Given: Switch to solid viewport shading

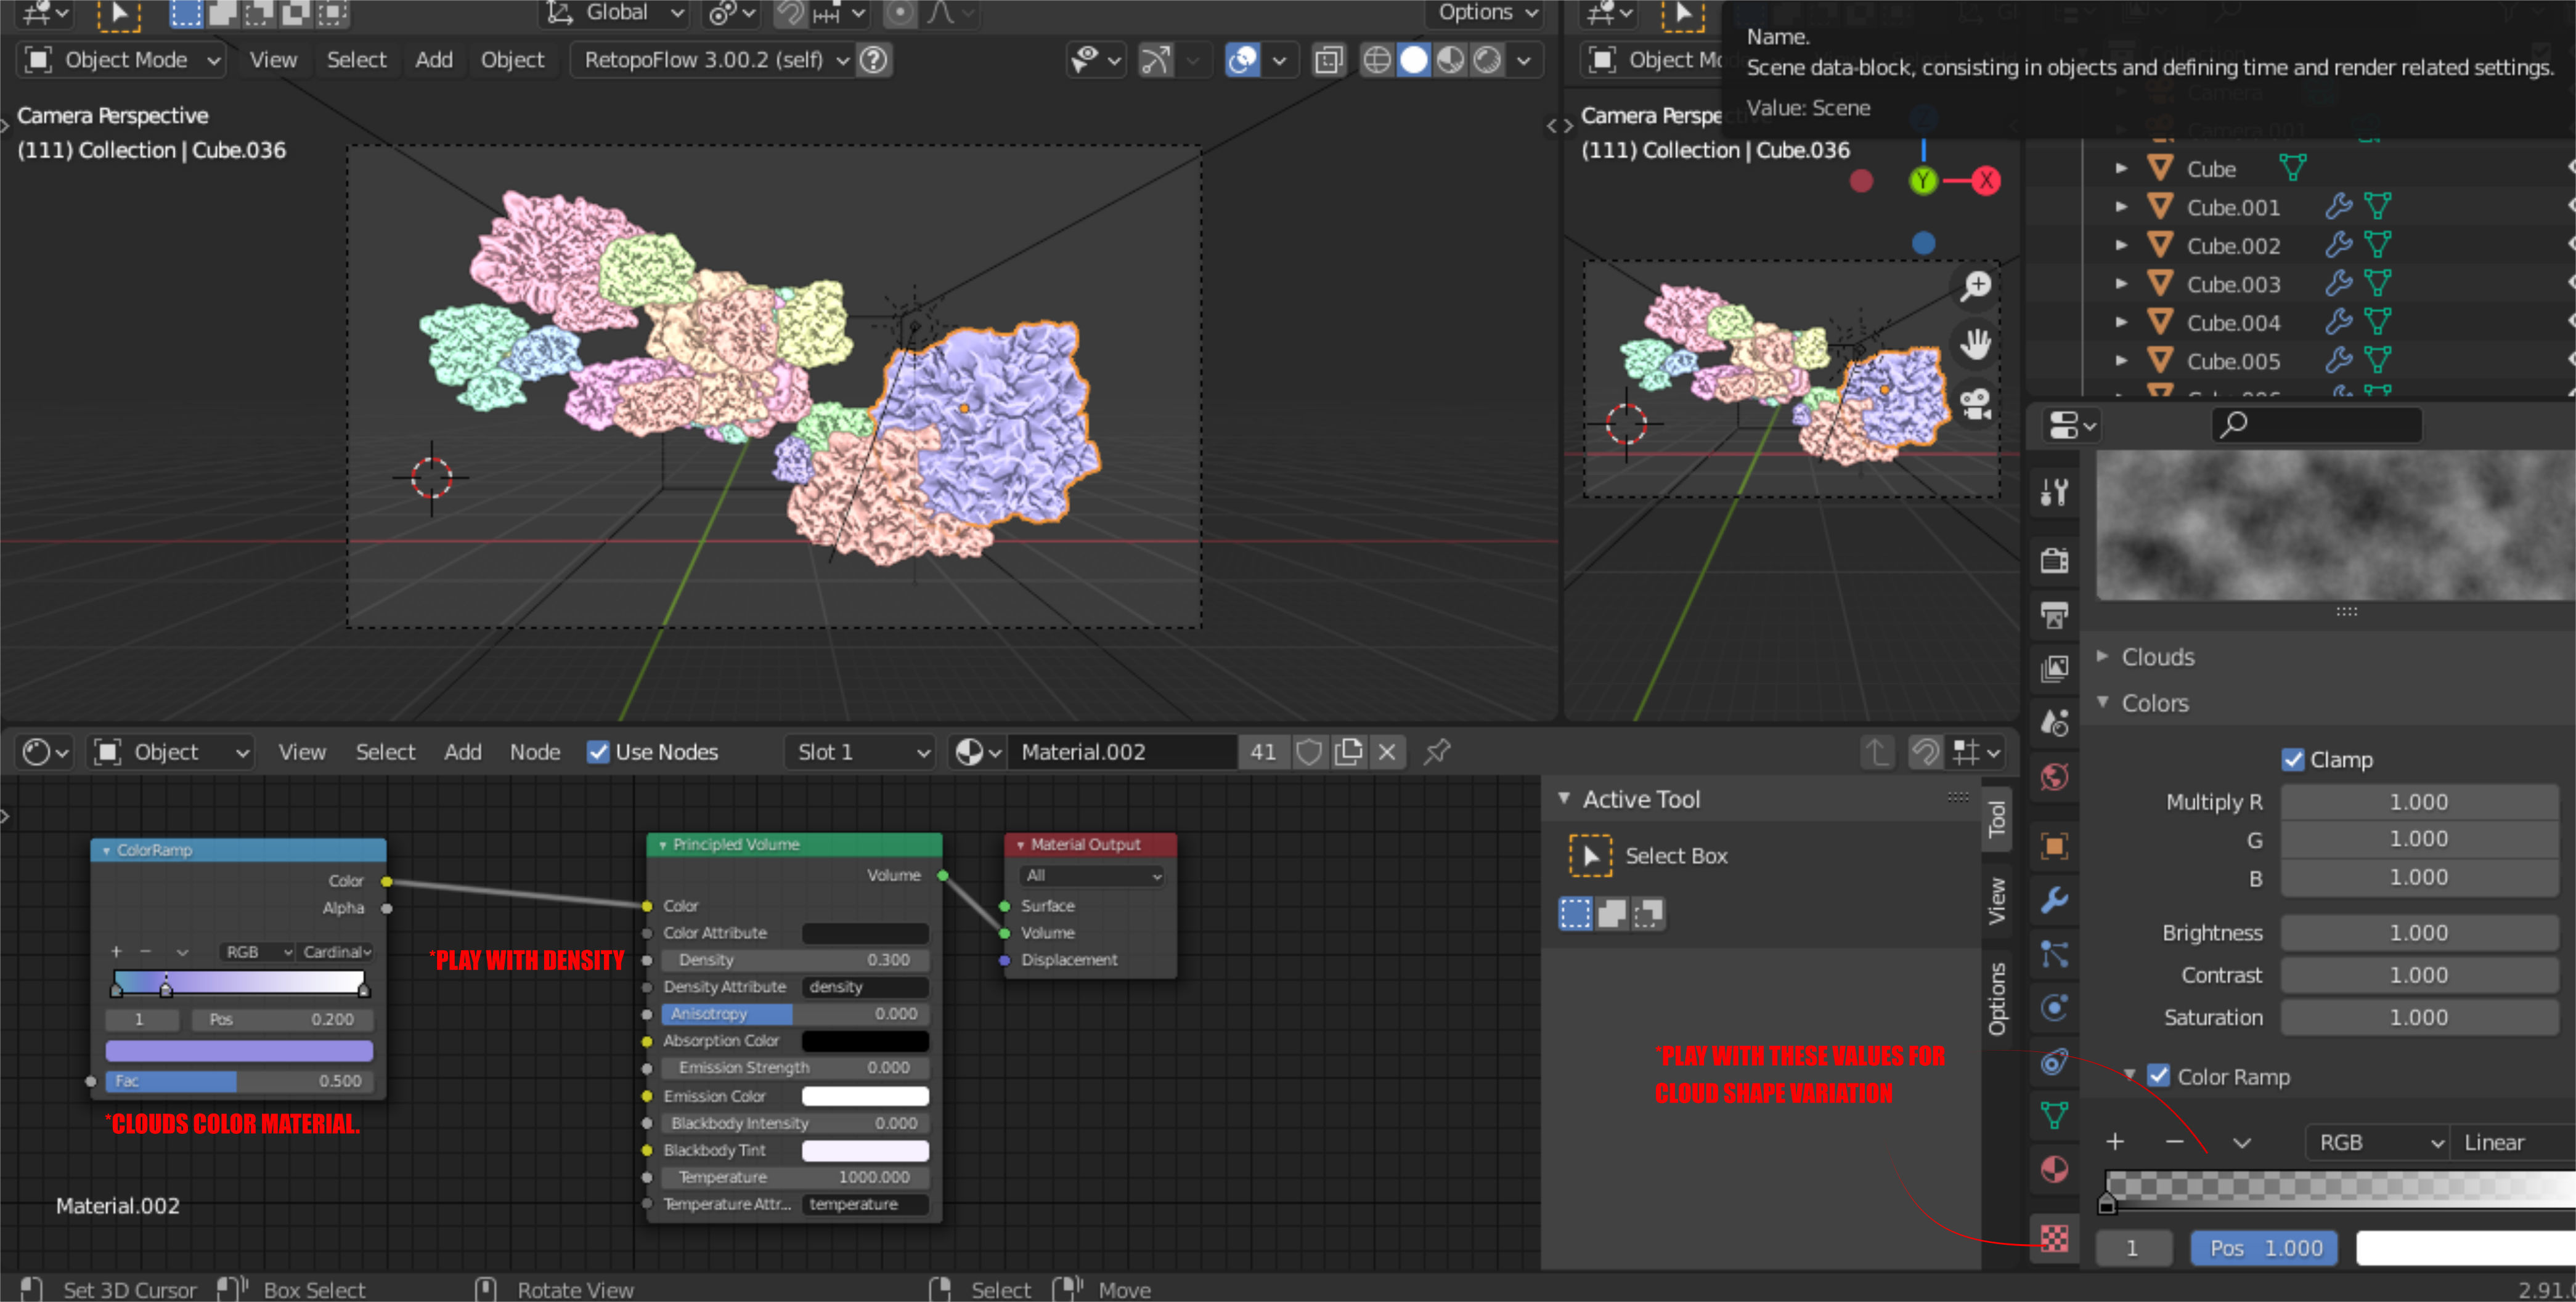Looking at the screenshot, I should 1413,60.
